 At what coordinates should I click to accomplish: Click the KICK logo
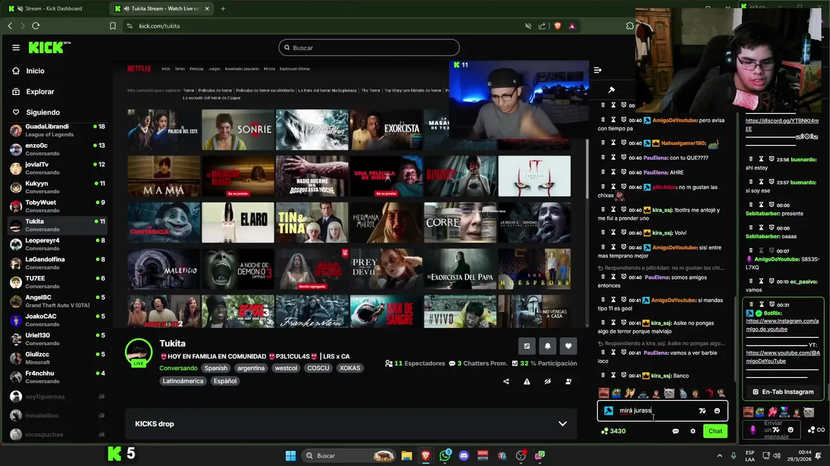[x=49, y=47]
